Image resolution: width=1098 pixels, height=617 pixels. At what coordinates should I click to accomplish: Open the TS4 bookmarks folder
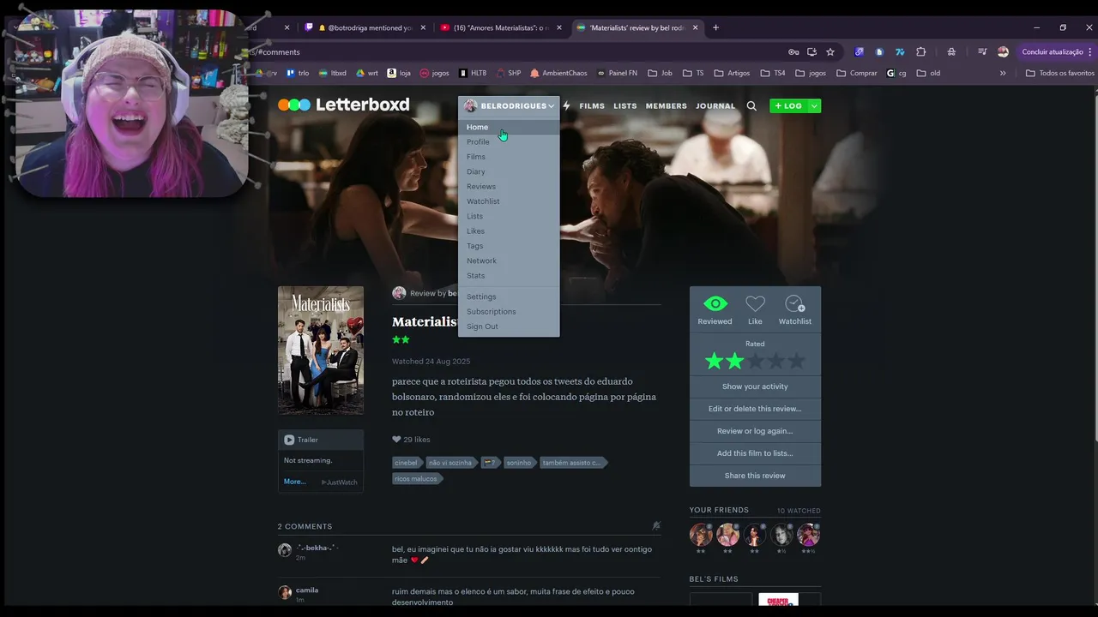773,73
